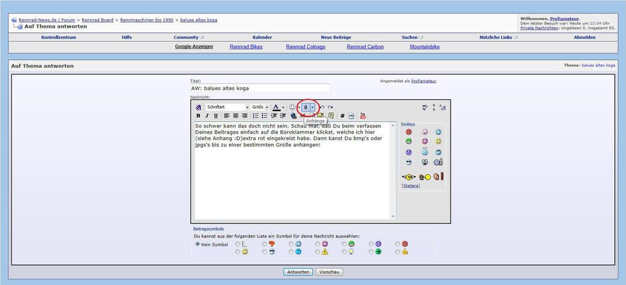Click the hash code tag icon
This screenshot has height=285, width=626.
[x=342, y=116]
